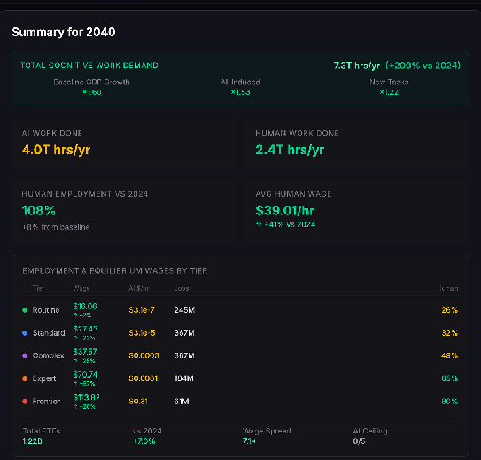This screenshot has height=460, width=481.
Task: Click the Standard row's 367M jobs value
Action: (x=184, y=333)
